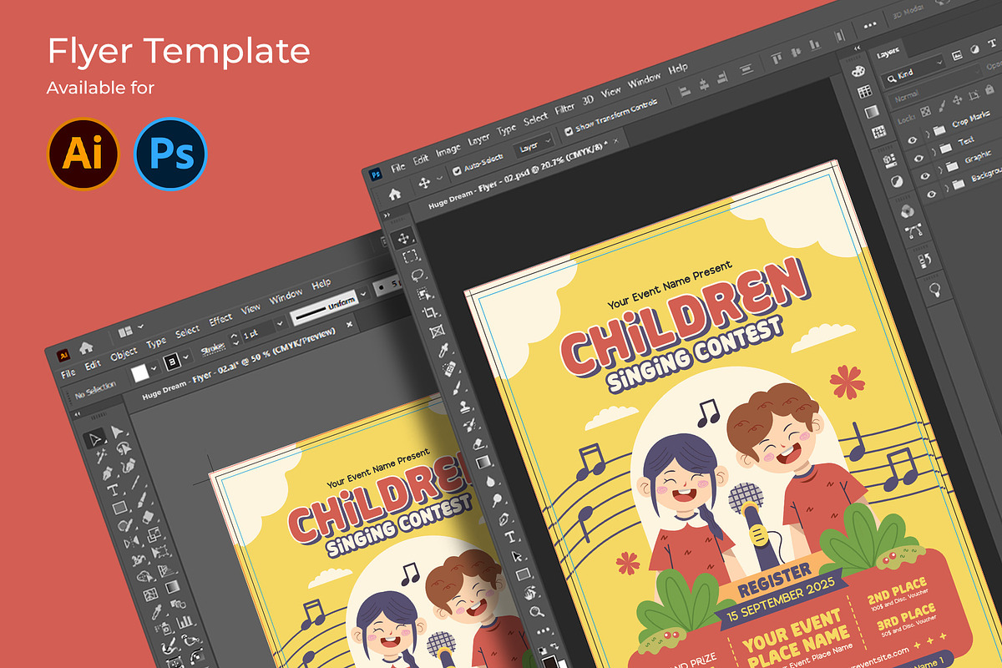Select the Crop tool in Photoshop
The width and height of the screenshot is (1002, 668).
[430, 313]
